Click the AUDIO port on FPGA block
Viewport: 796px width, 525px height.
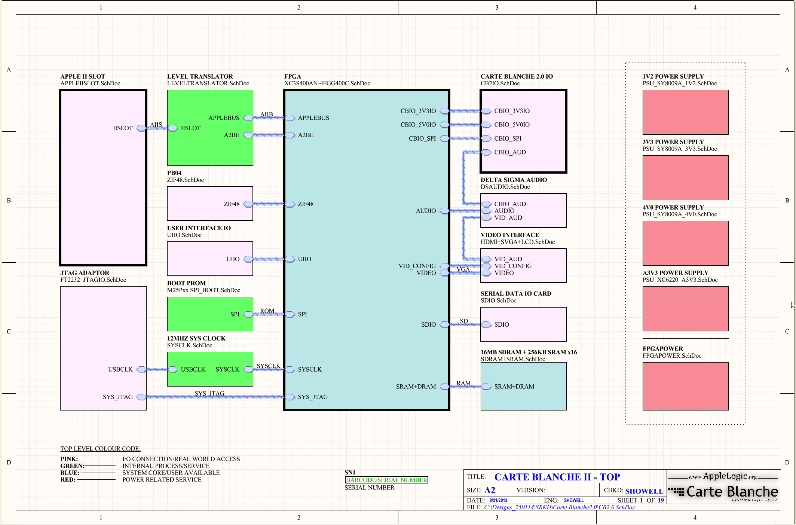click(x=444, y=211)
